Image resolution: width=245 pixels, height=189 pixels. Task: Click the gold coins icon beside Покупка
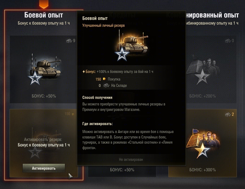click(104, 79)
